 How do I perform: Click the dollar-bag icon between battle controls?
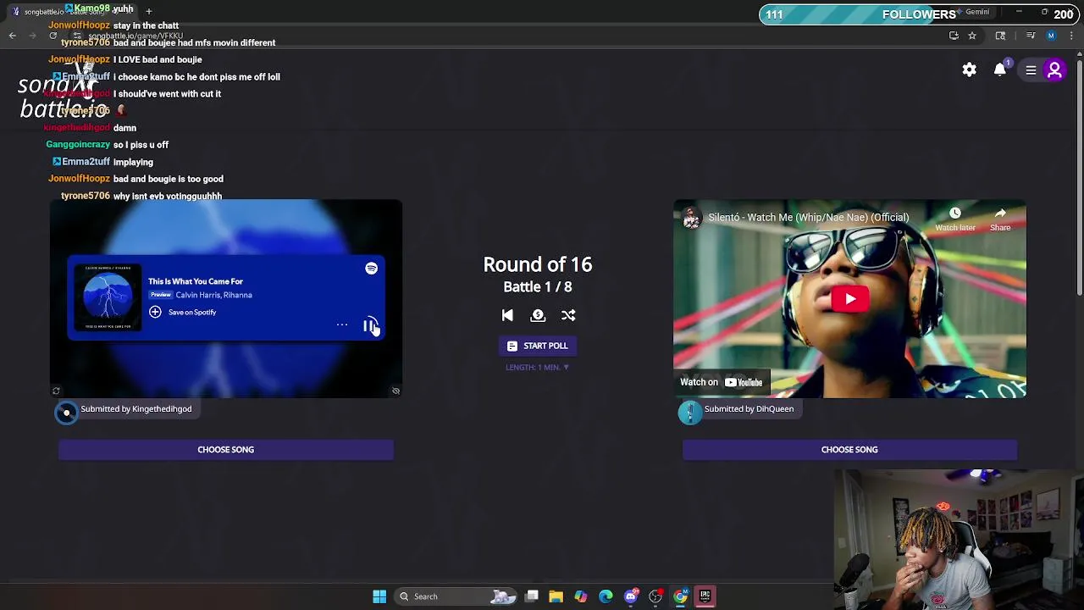538,315
